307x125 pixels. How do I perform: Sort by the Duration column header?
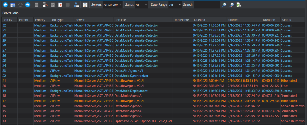point(269,20)
